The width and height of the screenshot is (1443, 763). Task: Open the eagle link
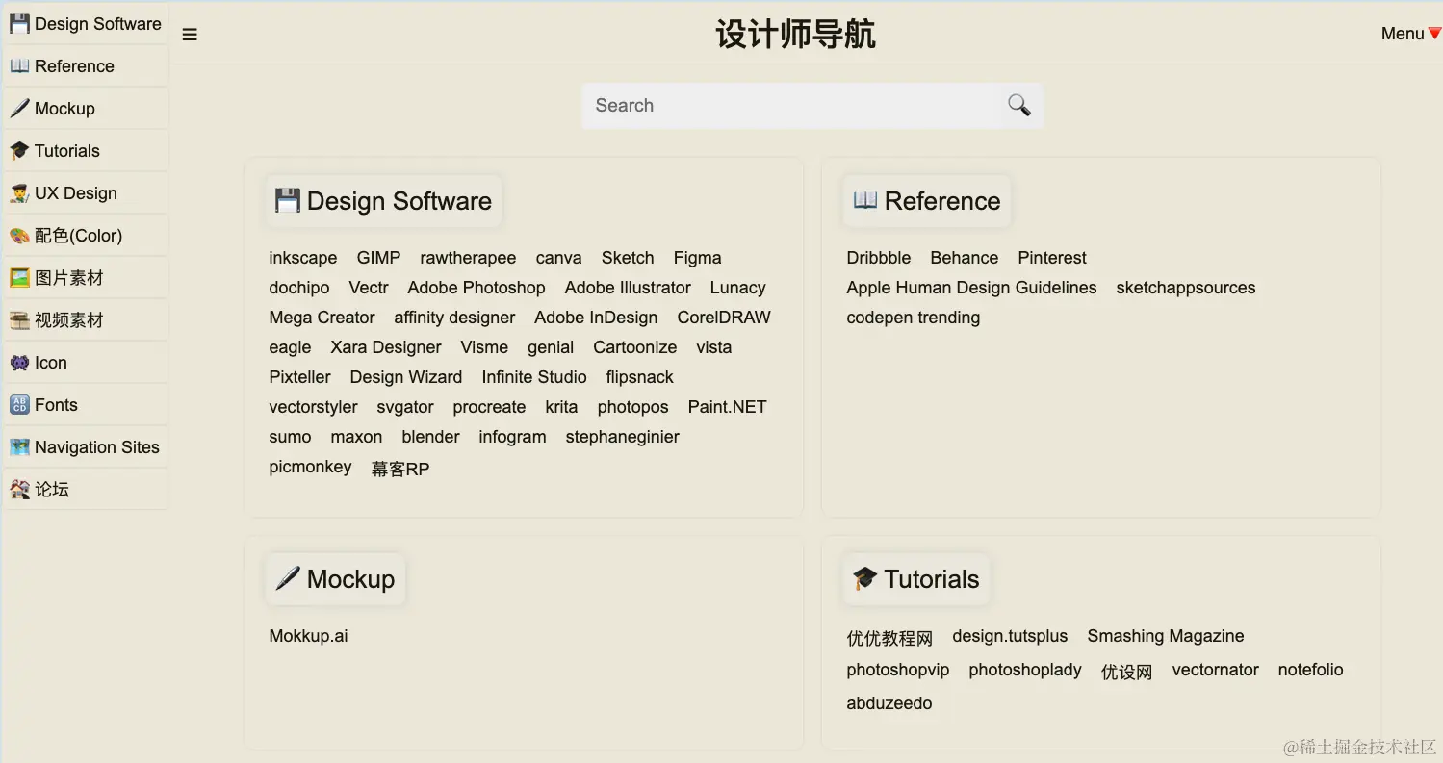tap(291, 347)
